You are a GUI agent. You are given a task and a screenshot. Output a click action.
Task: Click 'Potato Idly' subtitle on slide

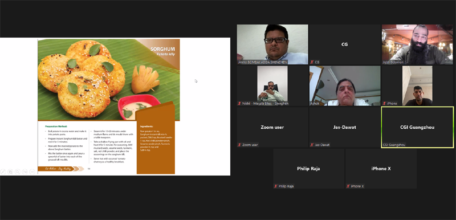pyautogui.click(x=166, y=54)
